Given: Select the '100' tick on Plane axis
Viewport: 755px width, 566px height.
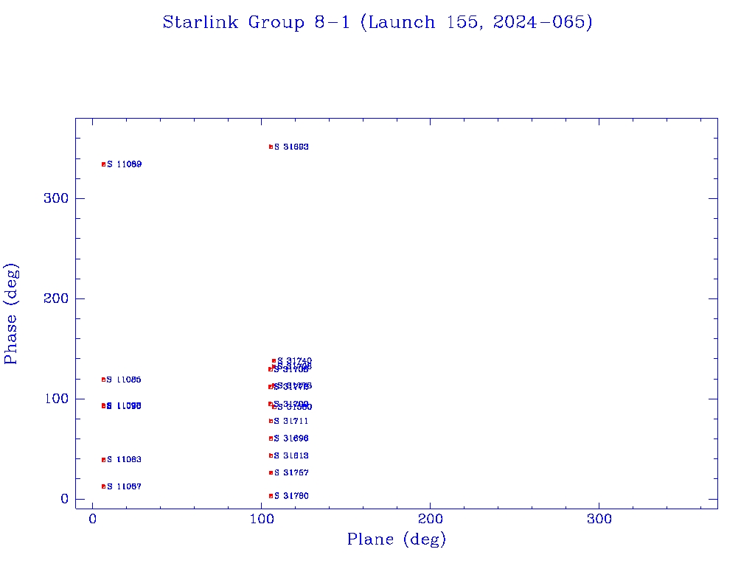Looking at the screenshot, I should click(x=261, y=519).
